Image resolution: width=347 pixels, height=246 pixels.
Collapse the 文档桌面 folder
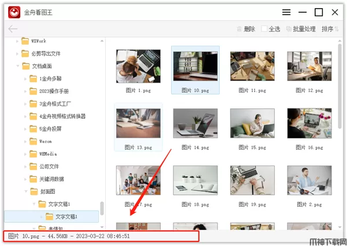click(18, 66)
